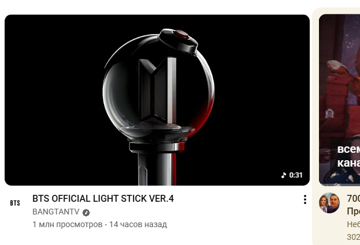Screen dimensions: 360x245
Task: Click the view count starting with '302'
Action: pos(353,237)
